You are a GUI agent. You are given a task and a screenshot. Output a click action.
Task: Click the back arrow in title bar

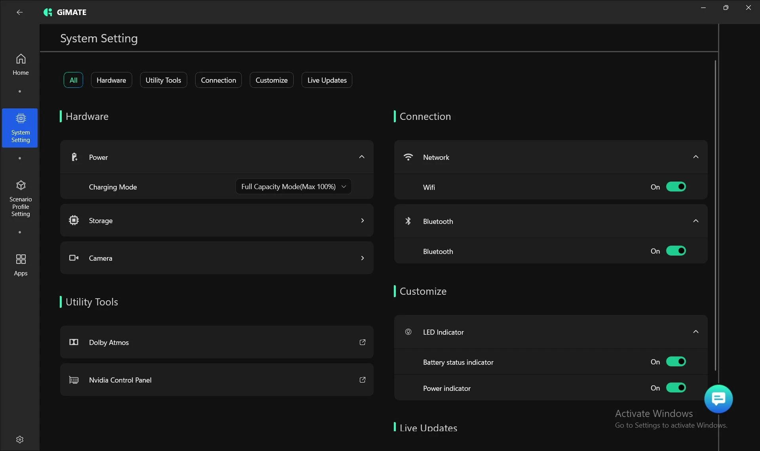(19, 12)
